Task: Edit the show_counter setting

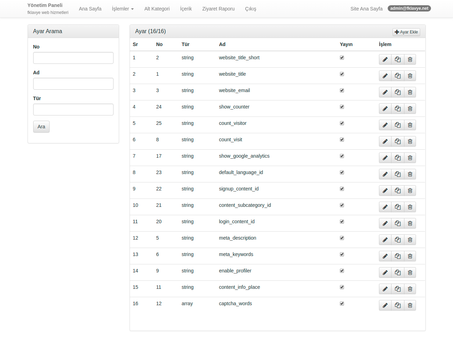Action: (385, 108)
